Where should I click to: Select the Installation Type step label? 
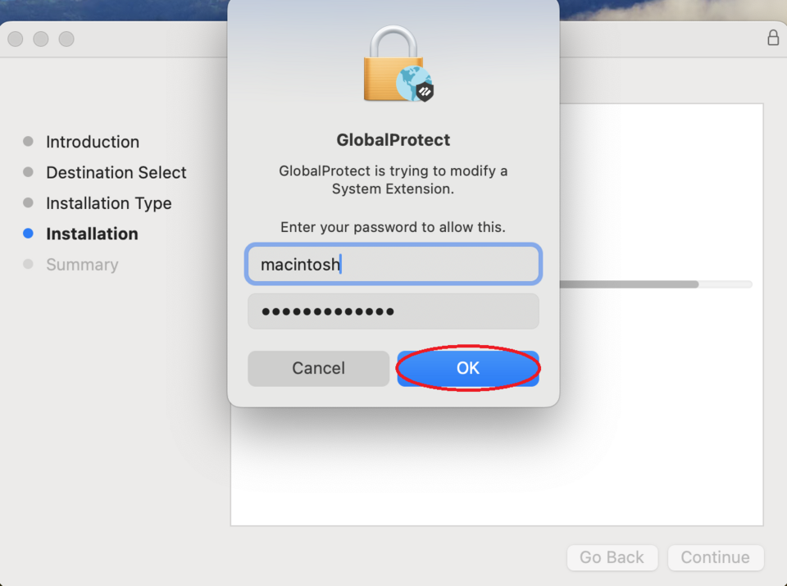[109, 203]
